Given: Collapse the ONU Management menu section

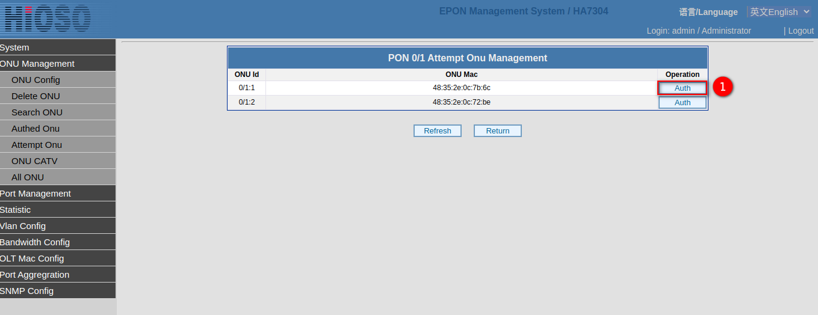Looking at the screenshot, I should click(x=37, y=64).
